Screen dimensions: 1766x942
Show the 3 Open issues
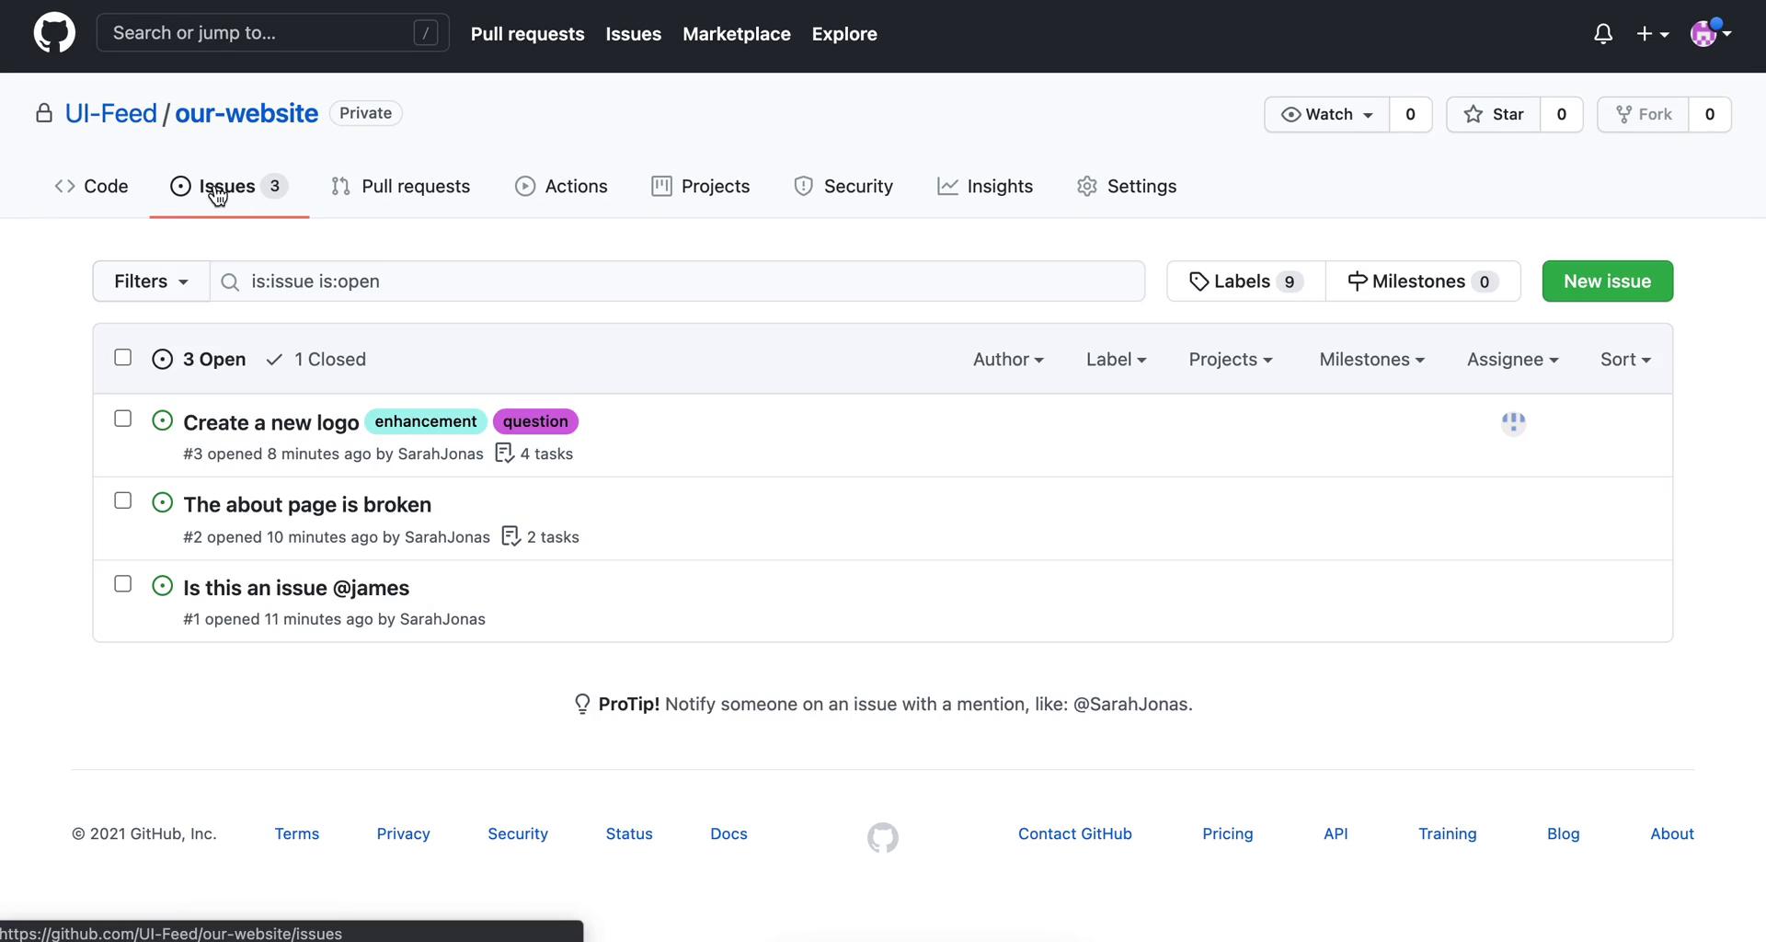(x=199, y=360)
